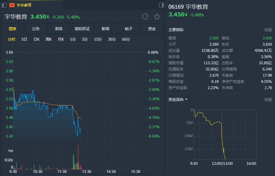275x176 pixels.
Task: Click the 周K period button
Action: [49, 39]
